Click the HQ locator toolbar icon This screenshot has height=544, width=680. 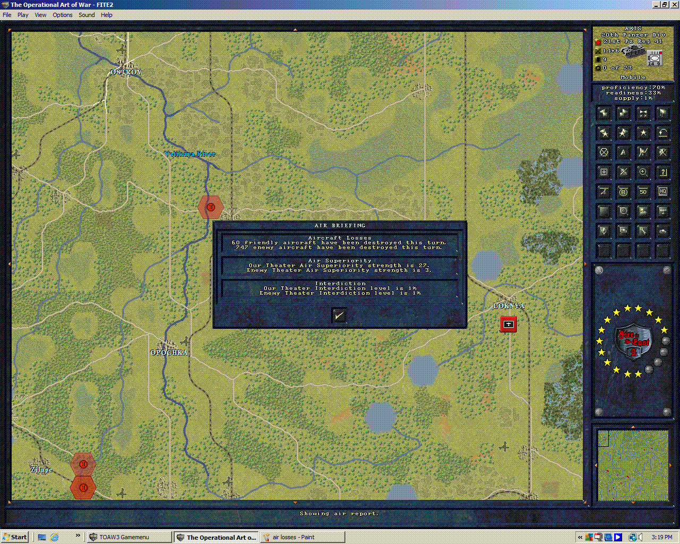pos(662,192)
